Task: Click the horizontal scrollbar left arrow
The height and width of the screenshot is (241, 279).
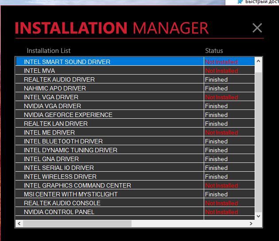Action: point(19,224)
